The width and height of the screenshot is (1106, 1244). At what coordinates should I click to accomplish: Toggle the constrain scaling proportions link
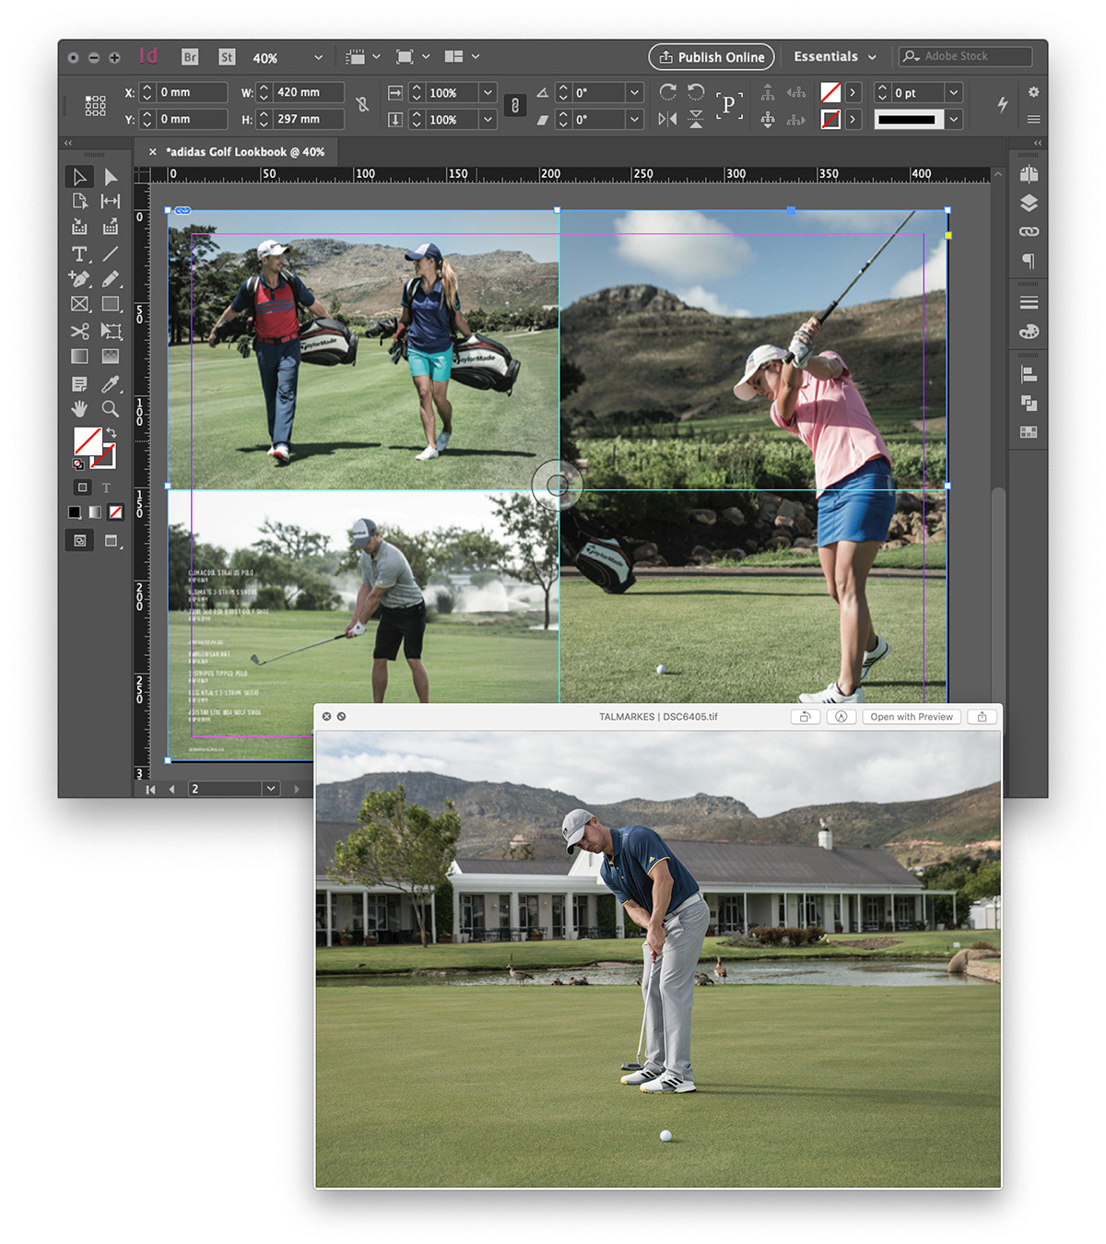point(515,105)
